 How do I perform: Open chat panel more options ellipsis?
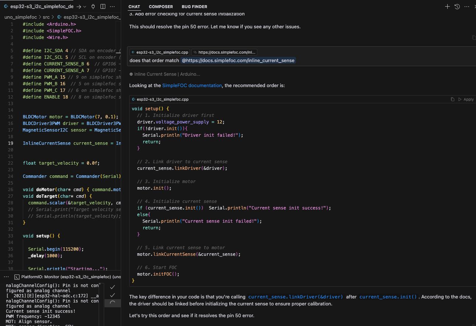coord(467,7)
